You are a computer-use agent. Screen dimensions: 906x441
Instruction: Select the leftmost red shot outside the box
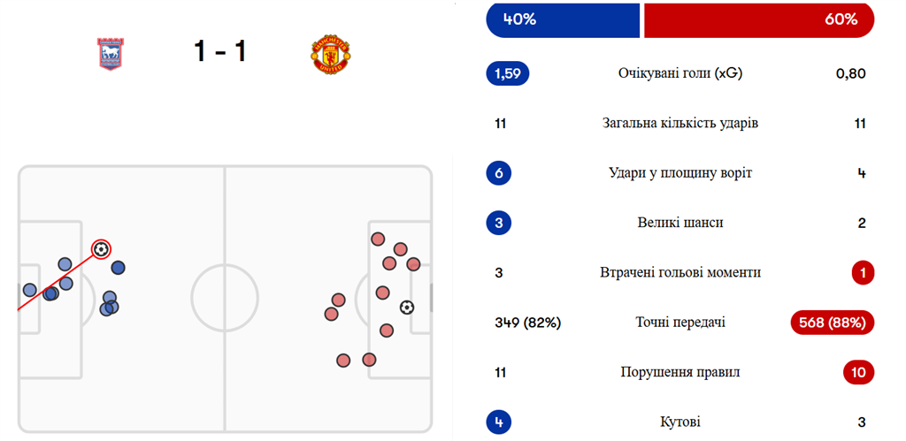click(331, 314)
